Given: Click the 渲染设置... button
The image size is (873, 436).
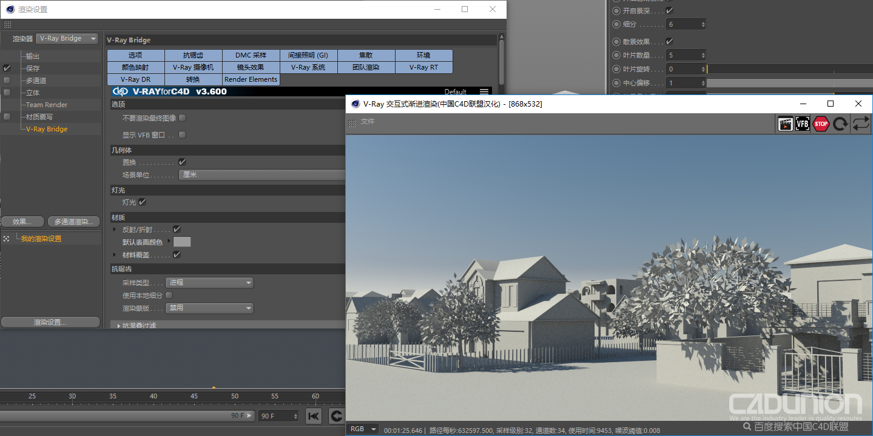Looking at the screenshot, I should tap(50, 322).
